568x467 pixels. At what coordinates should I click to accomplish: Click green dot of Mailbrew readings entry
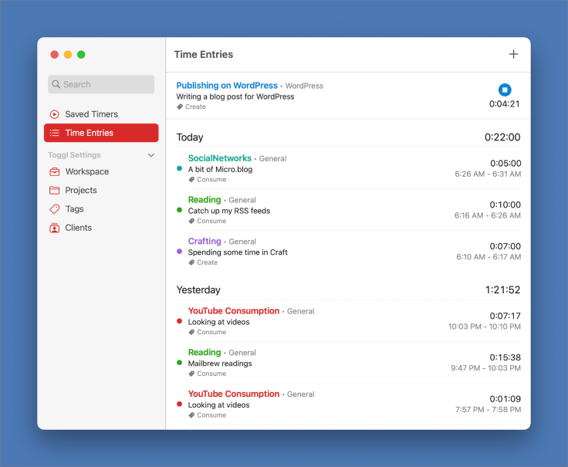pos(179,363)
